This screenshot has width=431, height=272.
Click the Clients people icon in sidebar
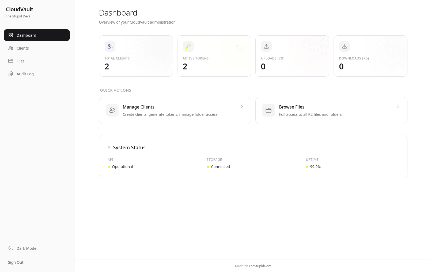click(11, 48)
